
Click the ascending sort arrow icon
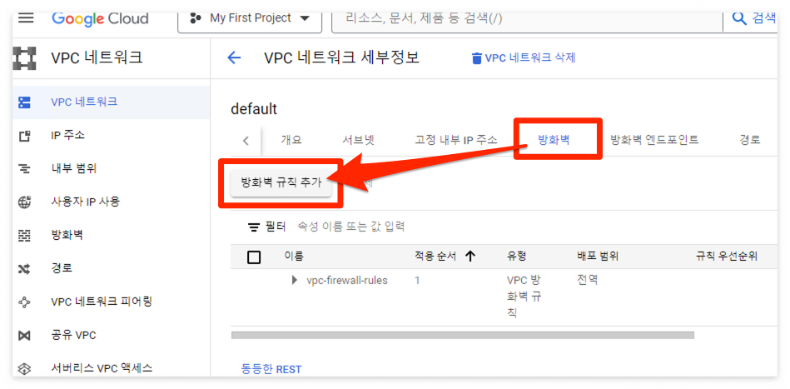click(470, 257)
